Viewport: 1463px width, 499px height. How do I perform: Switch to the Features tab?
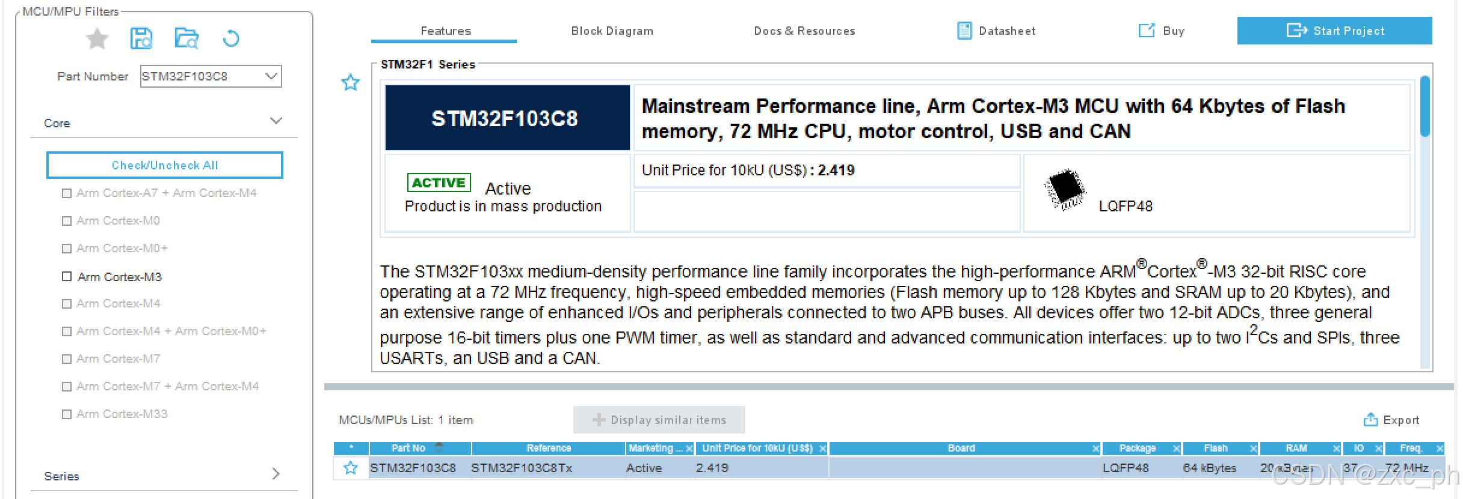445,31
